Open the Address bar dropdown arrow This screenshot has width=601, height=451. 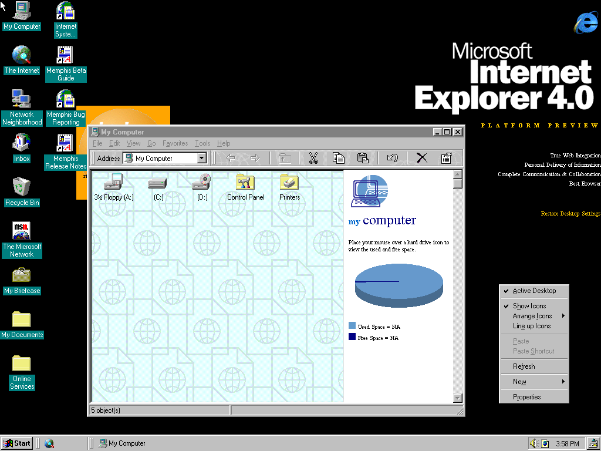pos(202,158)
